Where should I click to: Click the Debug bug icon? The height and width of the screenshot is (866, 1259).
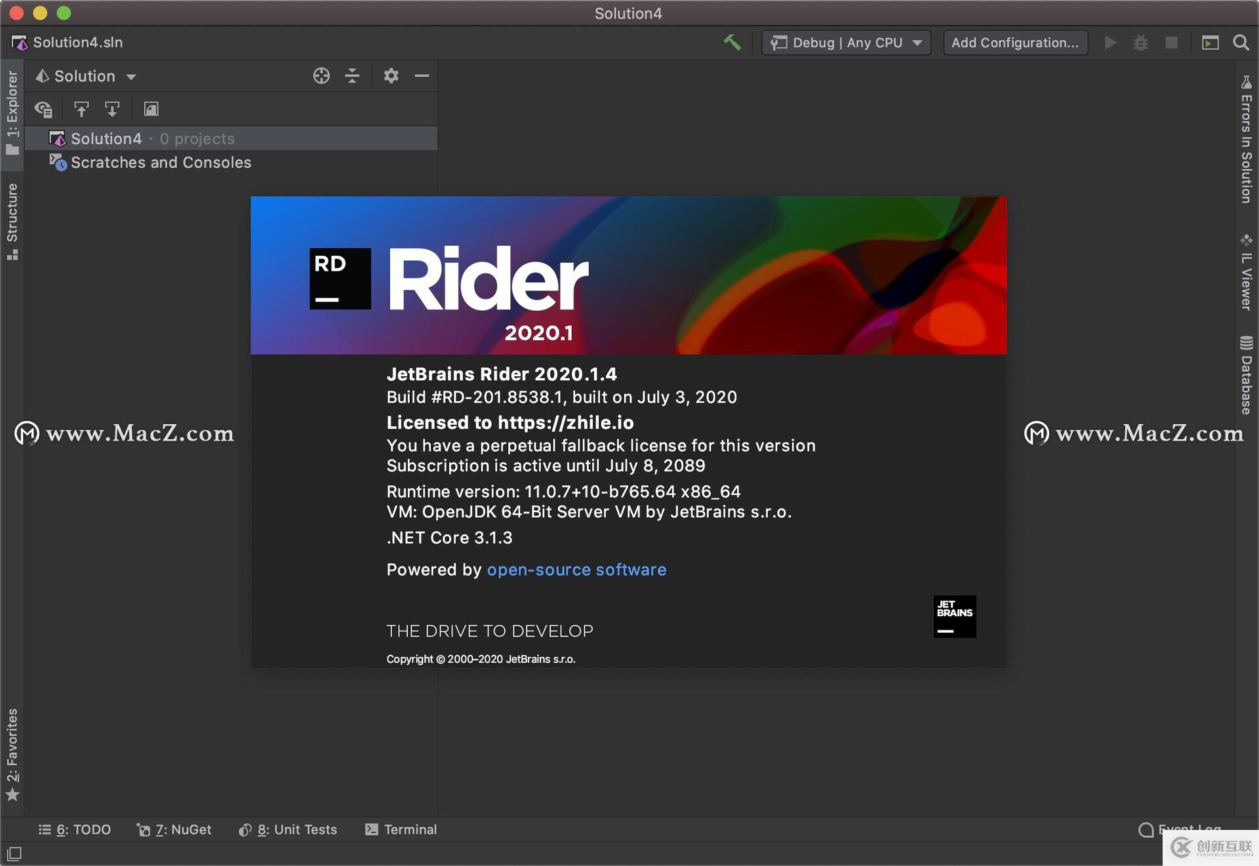click(1140, 43)
